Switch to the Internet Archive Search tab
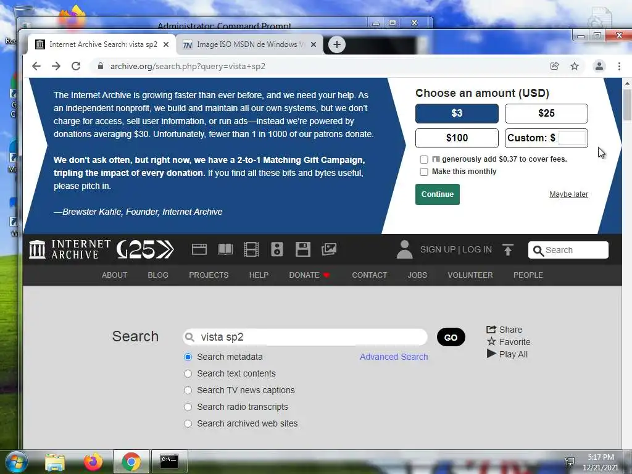The width and height of the screenshot is (632, 474). coord(102,44)
